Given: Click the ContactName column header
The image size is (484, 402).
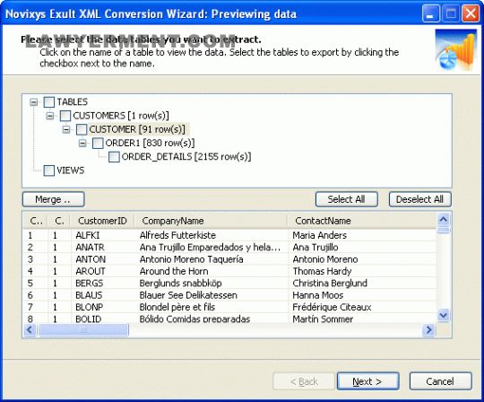Looking at the screenshot, I should tap(362, 221).
